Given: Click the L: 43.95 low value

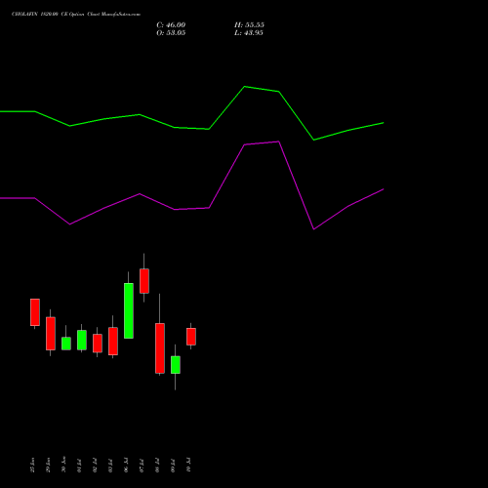Looking at the screenshot, I should click(x=249, y=33).
